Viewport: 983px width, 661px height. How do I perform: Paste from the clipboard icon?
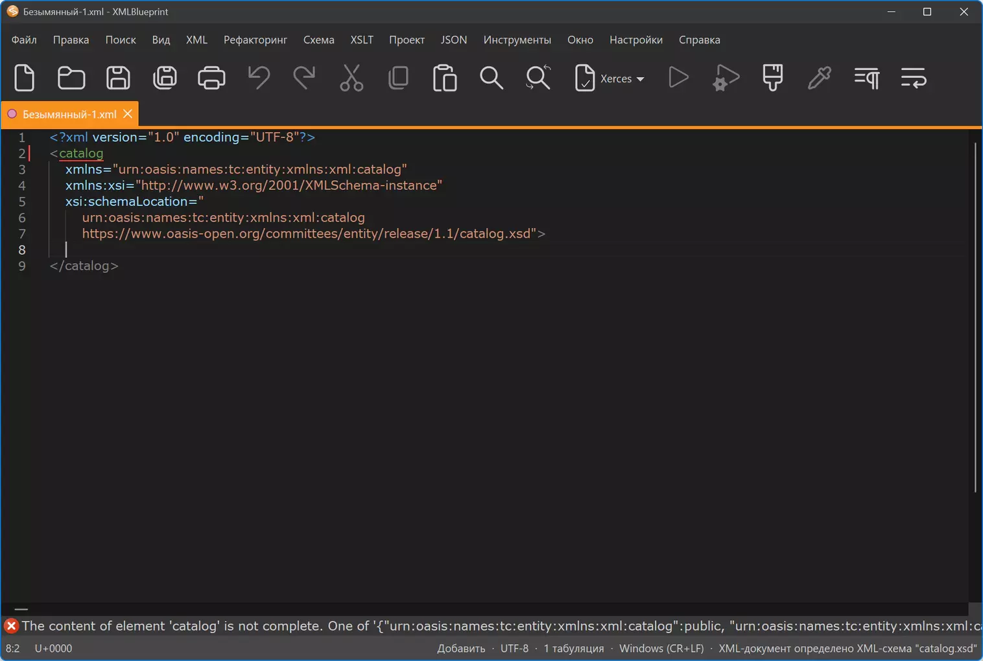pos(445,78)
